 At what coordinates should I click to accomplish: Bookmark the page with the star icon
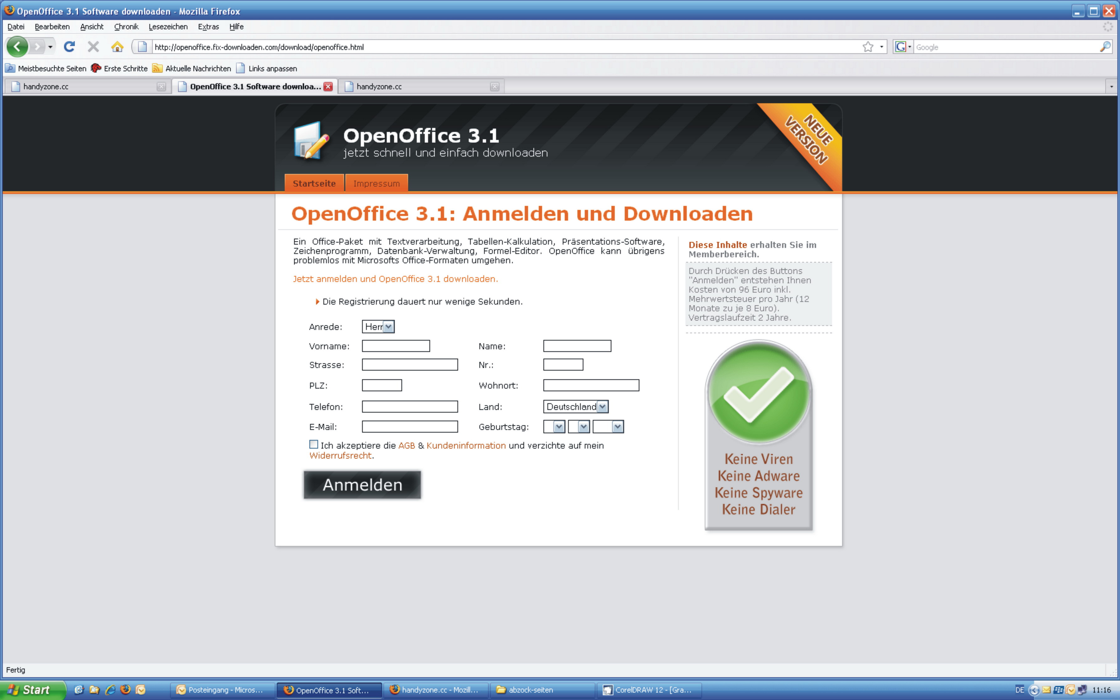tap(868, 47)
